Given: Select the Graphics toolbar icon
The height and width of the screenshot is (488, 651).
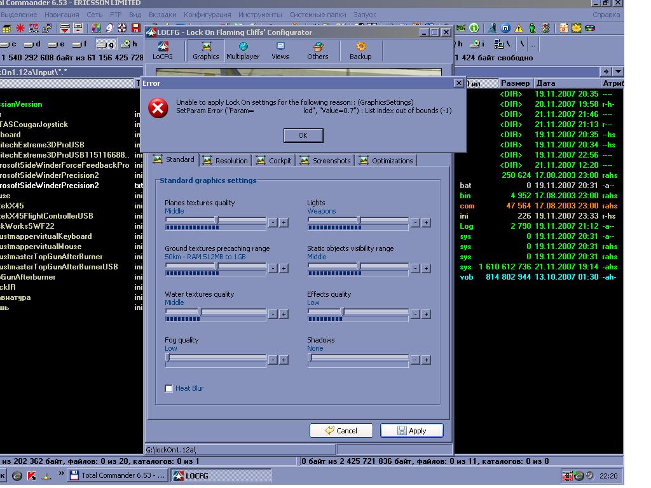Looking at the screenshot, I should point(205,51).
